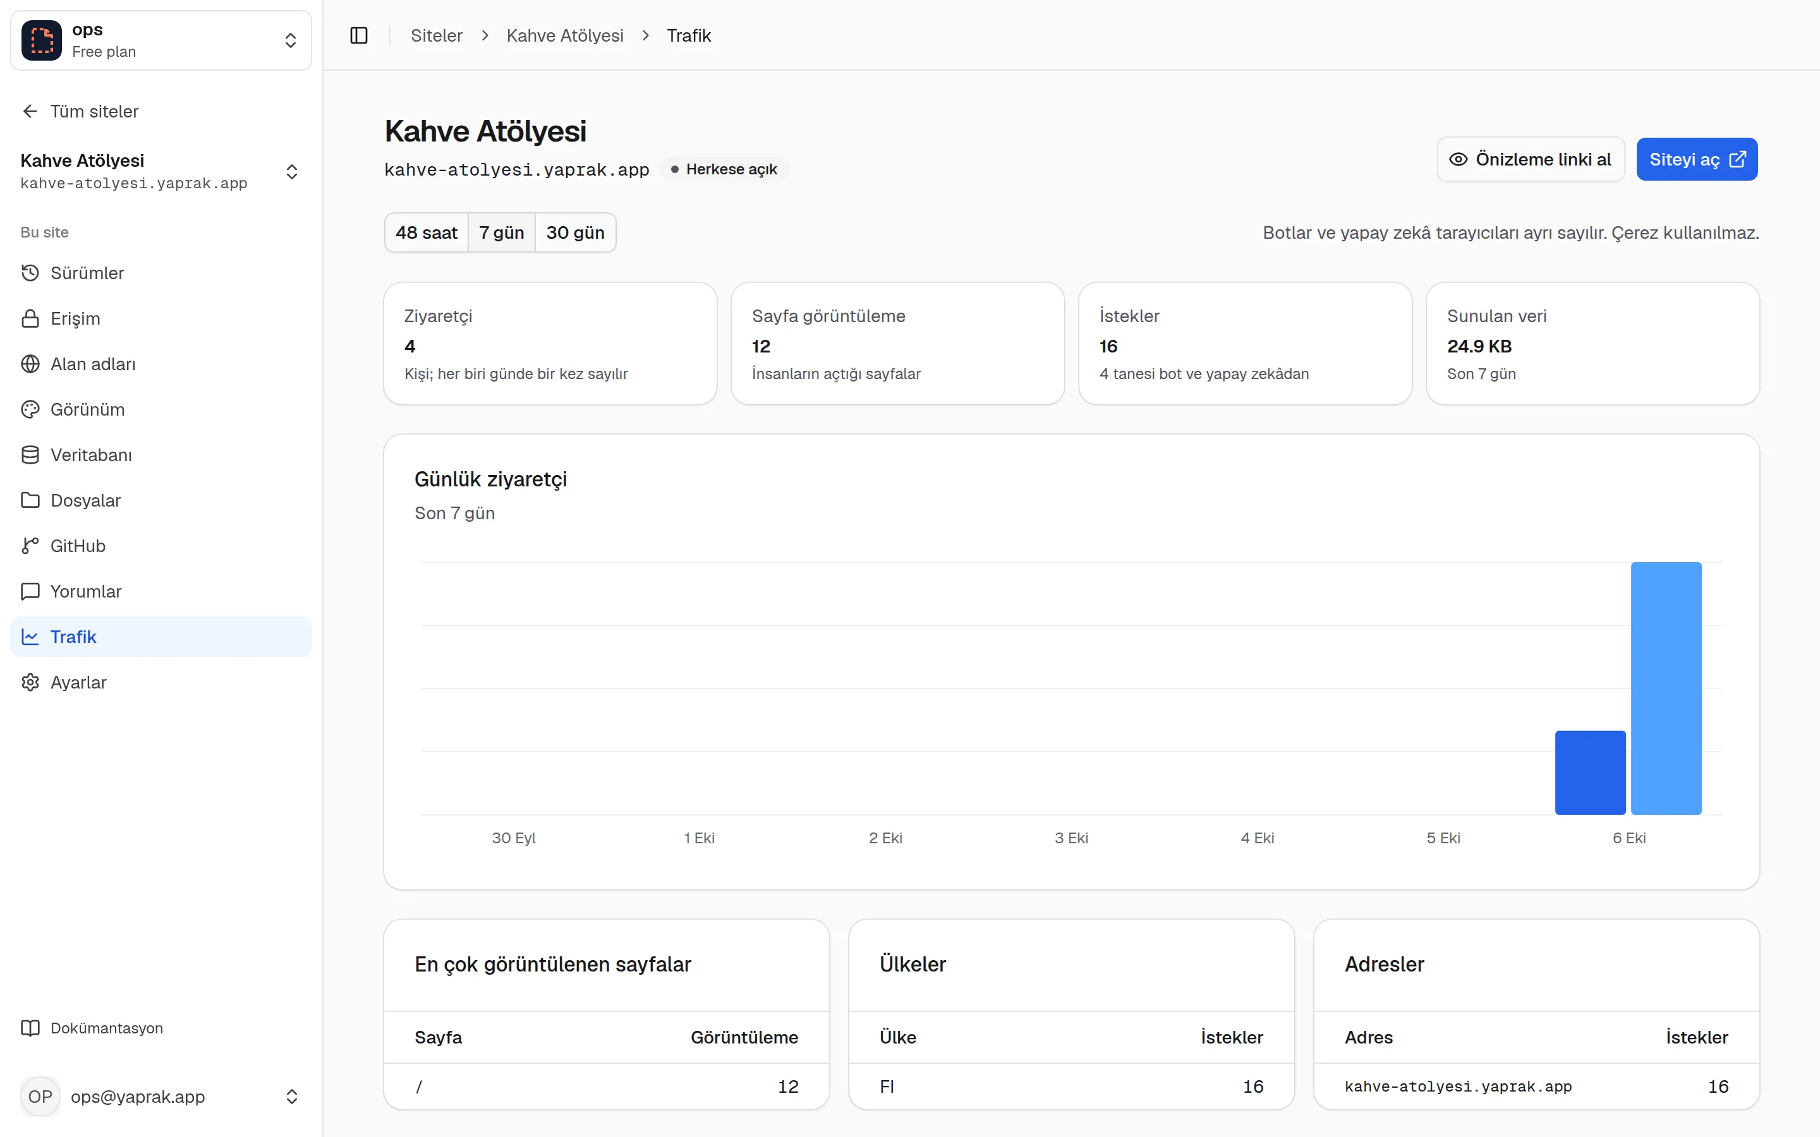
Task: Click the Trafik chart icon
Action: coord(30,637)
